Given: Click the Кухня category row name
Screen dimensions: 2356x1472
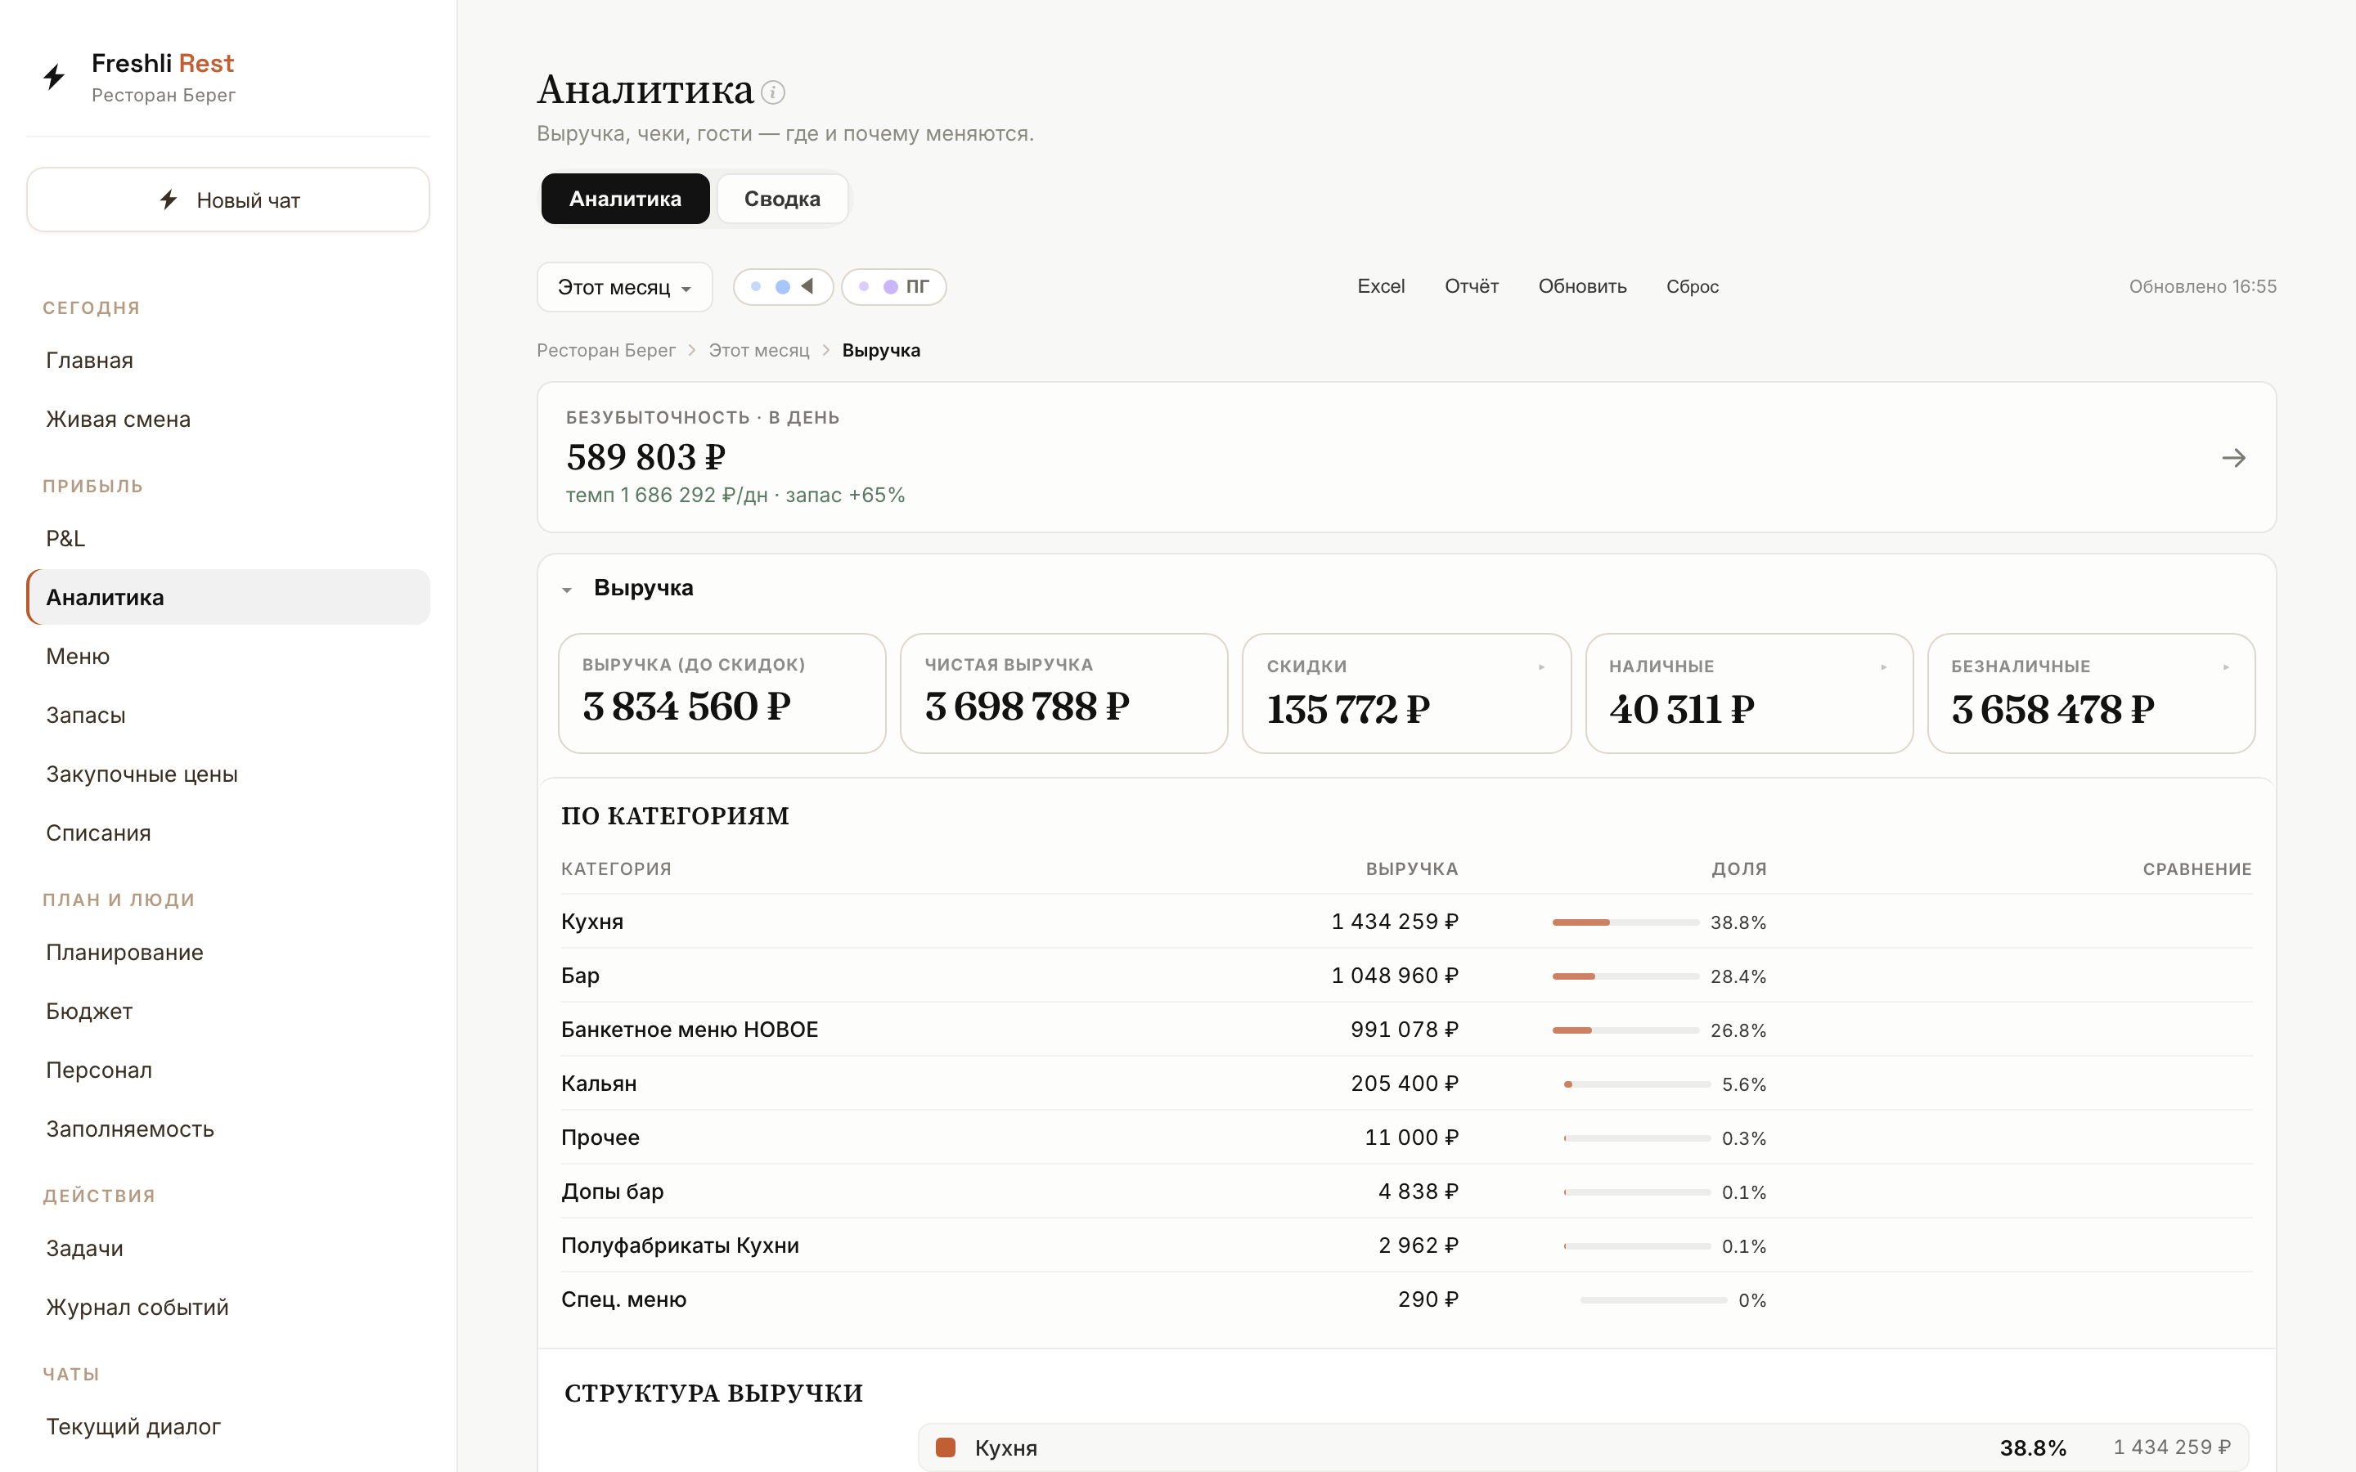Looking at the screenshot, I should tap(592, 921).
